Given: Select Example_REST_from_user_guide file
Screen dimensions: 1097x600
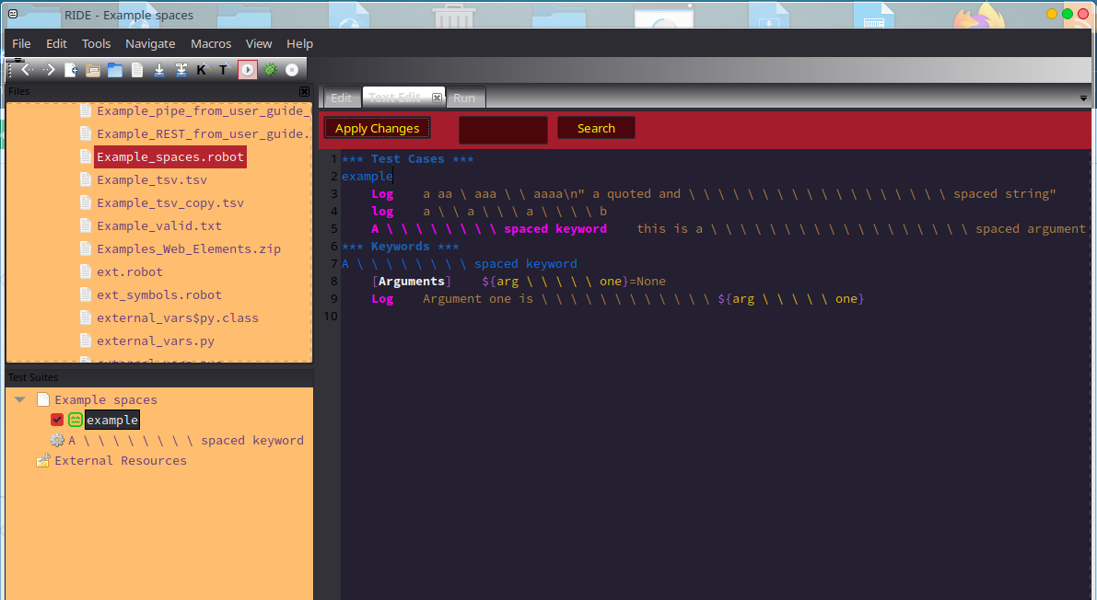Looking at the screenshot, I should (203, 133).
